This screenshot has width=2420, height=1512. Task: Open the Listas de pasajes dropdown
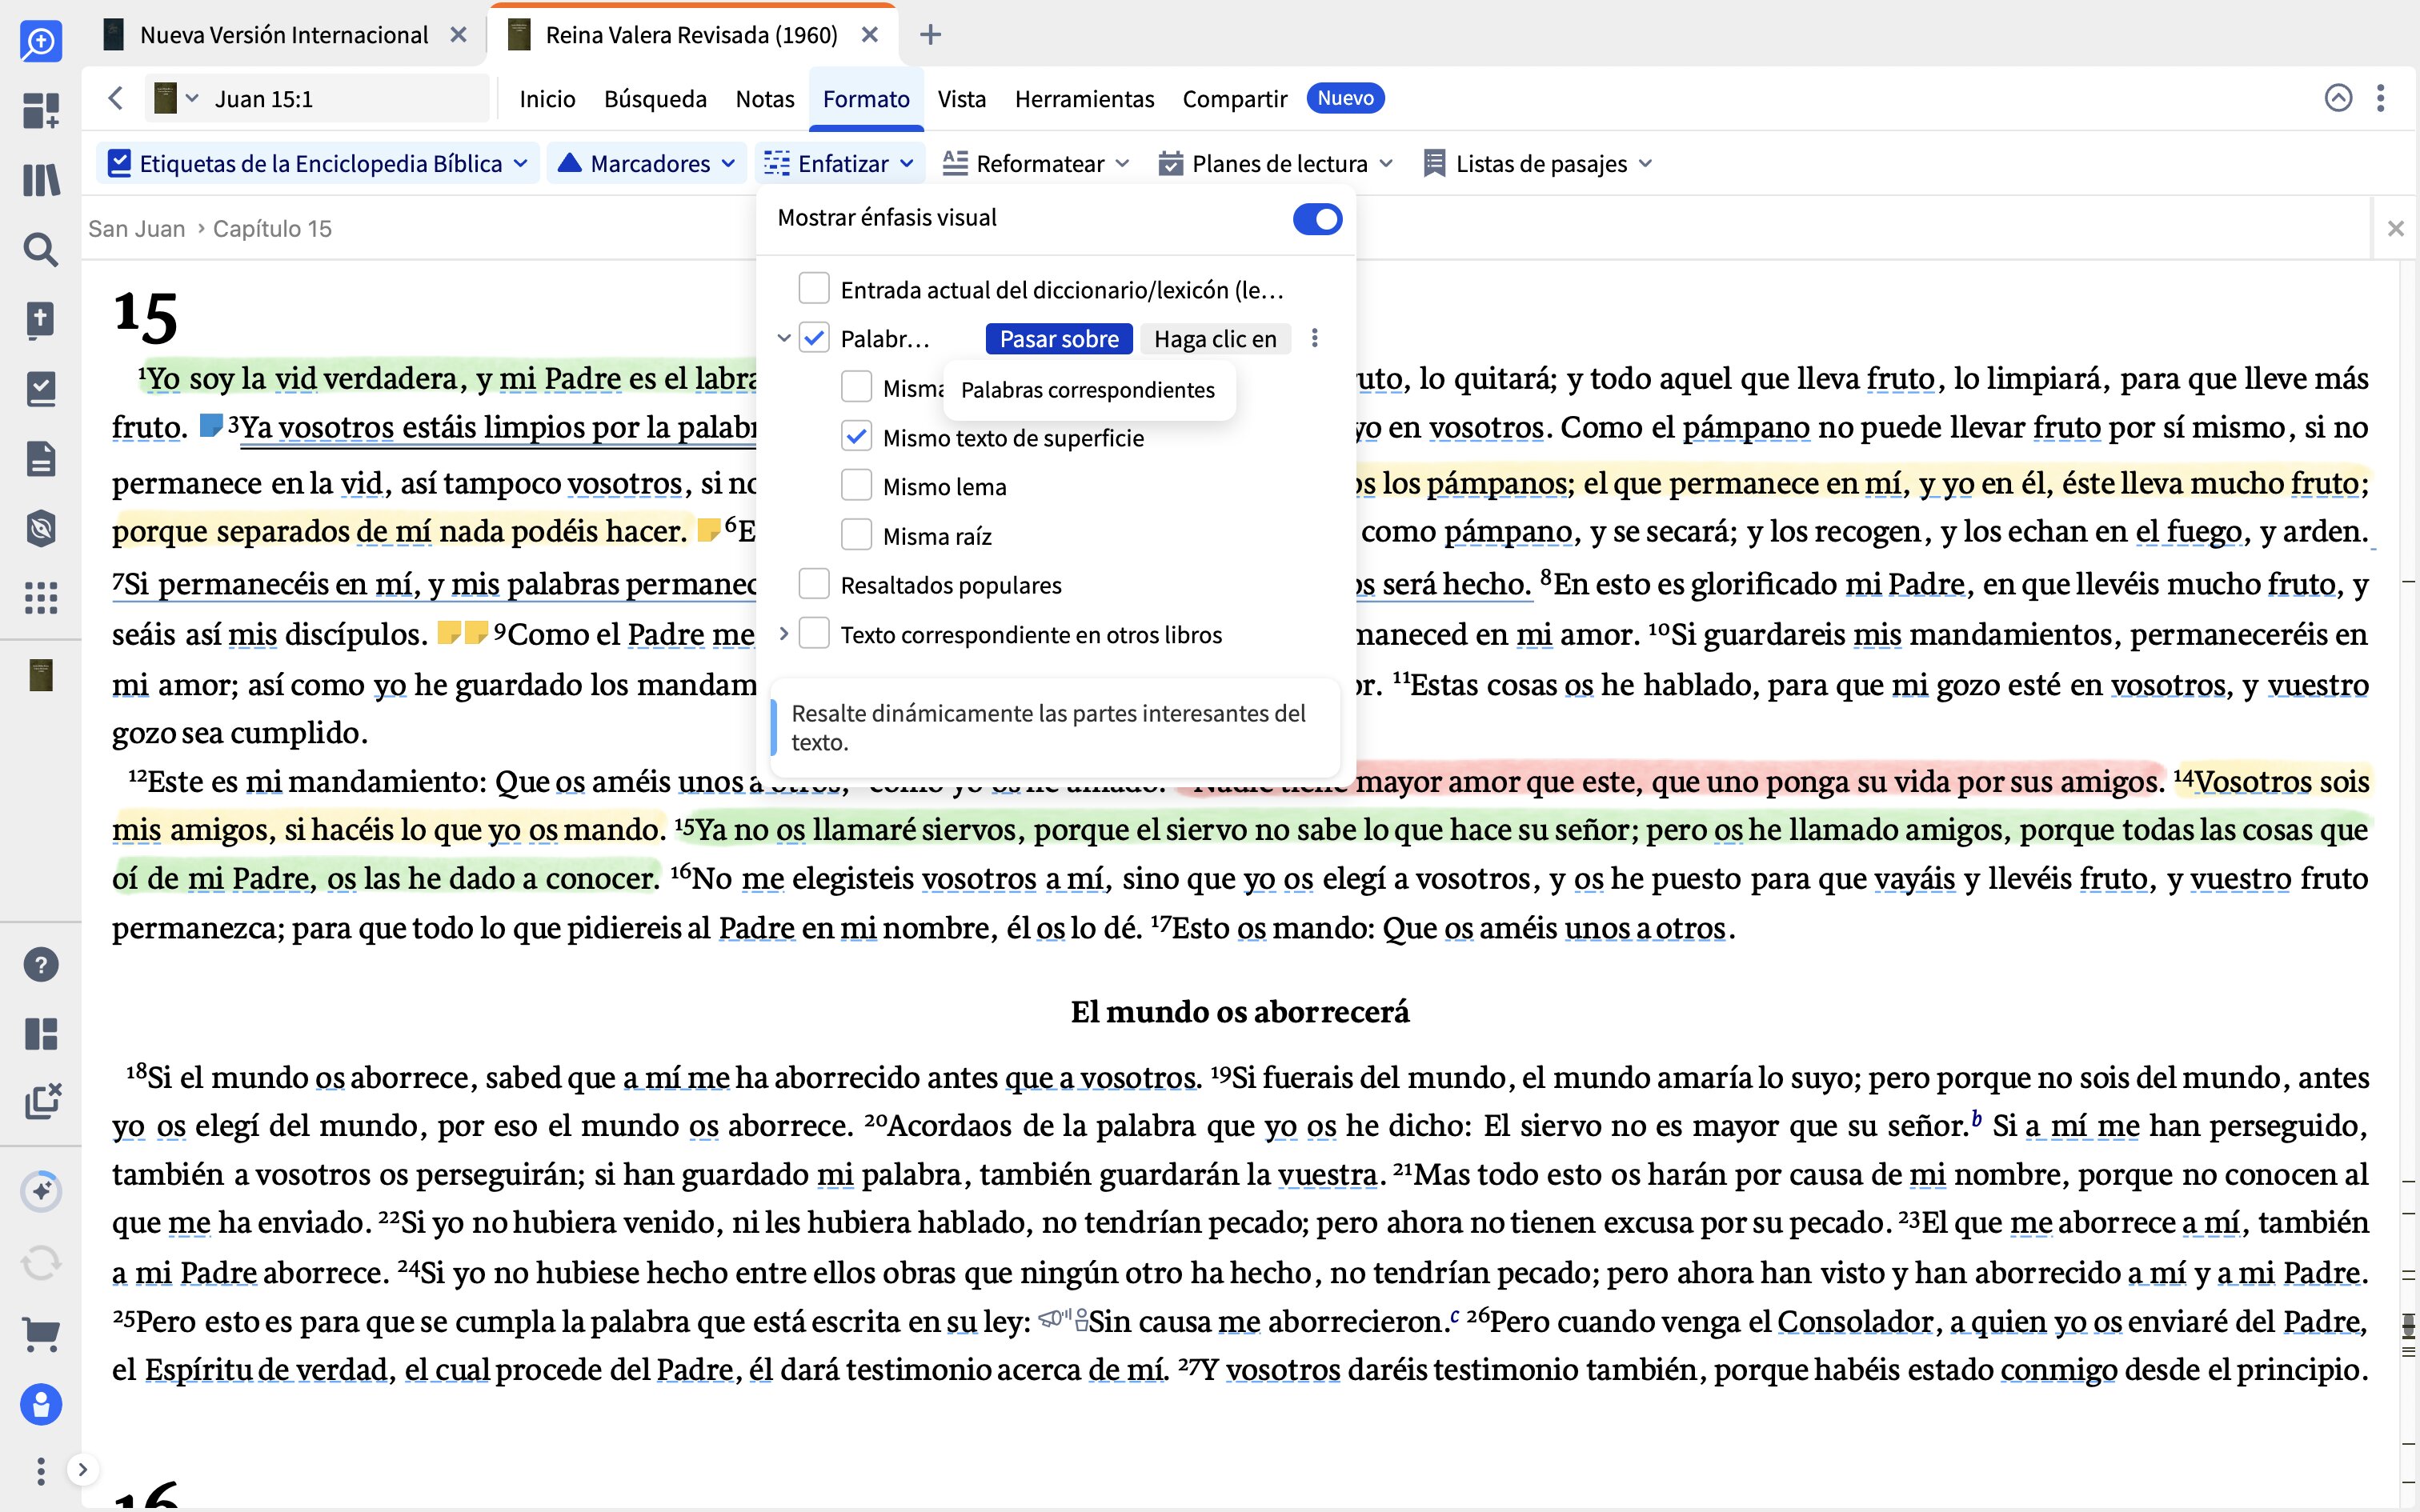(x=1538, y=163)
